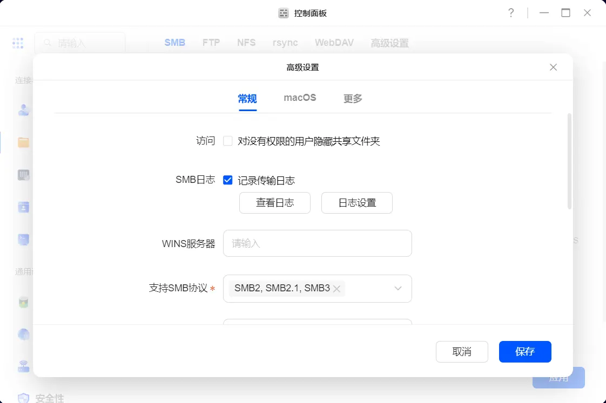Remove the SMB2, SMB2.1, SMB3 tag
The image size is (606, 403).
pos(336,289)
